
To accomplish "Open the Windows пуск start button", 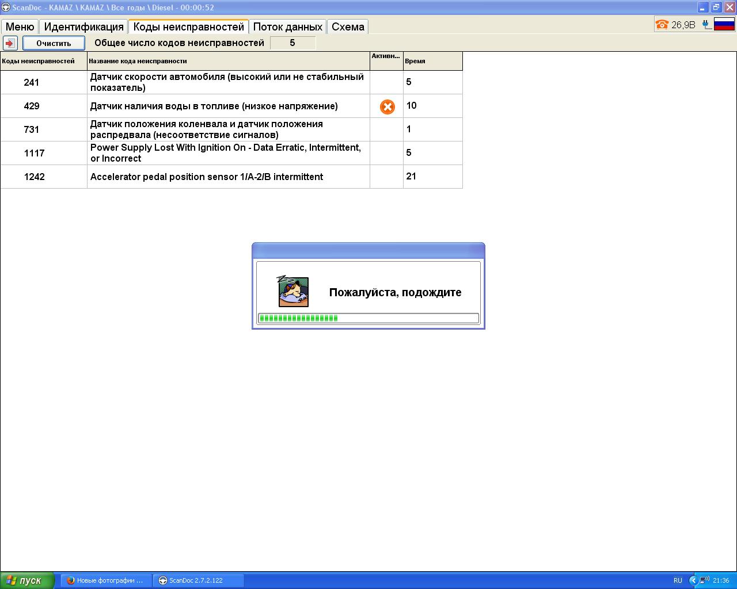I will tap(27, 580).
